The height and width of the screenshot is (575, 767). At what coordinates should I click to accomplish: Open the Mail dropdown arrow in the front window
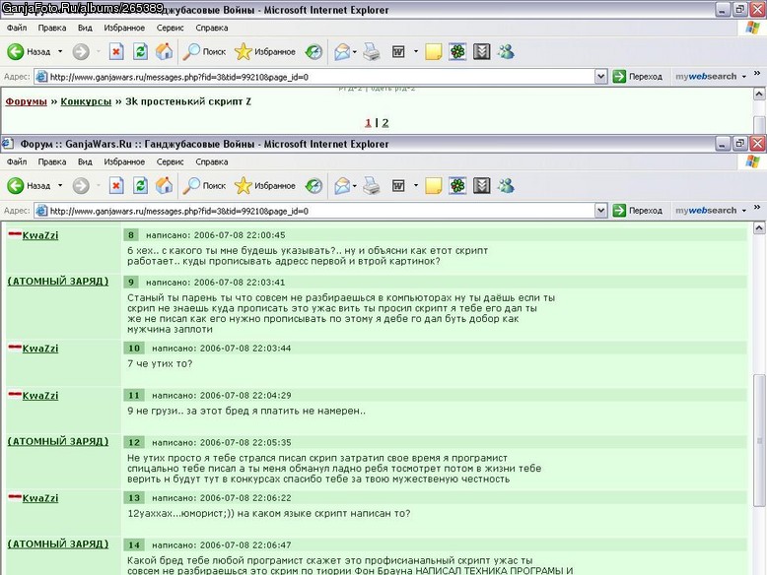coord(354,186)
